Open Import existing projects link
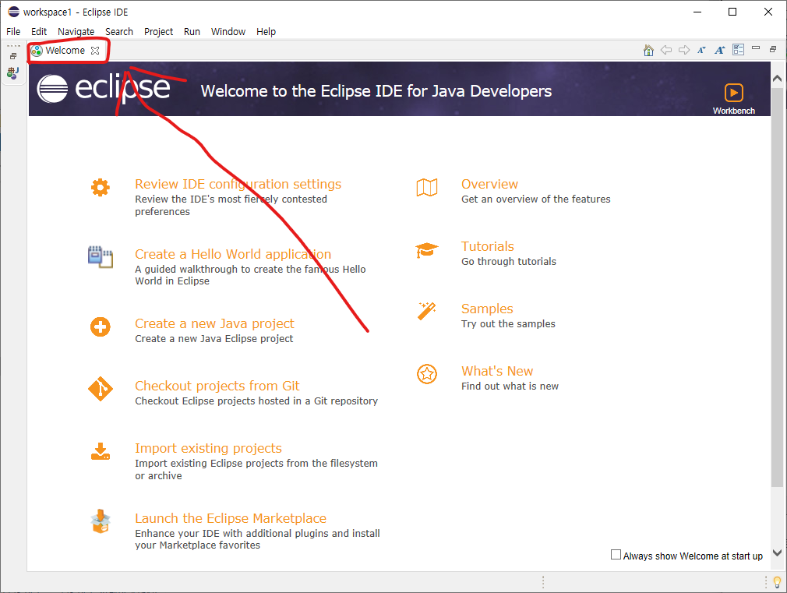Image resolution: width=787 pixels, height=593 pixels. [x=208, y=448]
